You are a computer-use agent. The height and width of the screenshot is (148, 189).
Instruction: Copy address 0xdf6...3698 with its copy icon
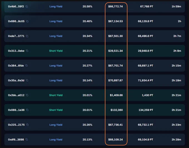coord(27,139)
